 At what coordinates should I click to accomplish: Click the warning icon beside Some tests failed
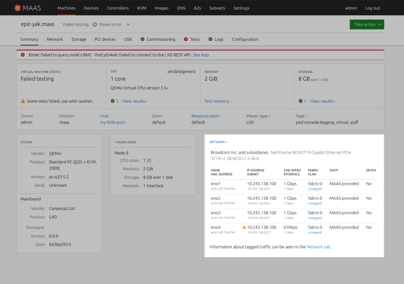pyautogui.click(x=23, y=101)
